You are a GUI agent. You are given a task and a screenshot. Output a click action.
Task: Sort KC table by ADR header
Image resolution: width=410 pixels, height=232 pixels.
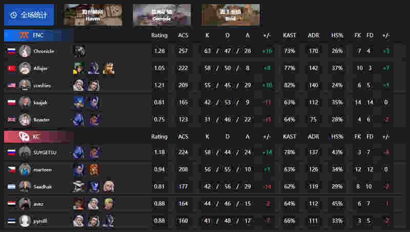click(314, 137)
